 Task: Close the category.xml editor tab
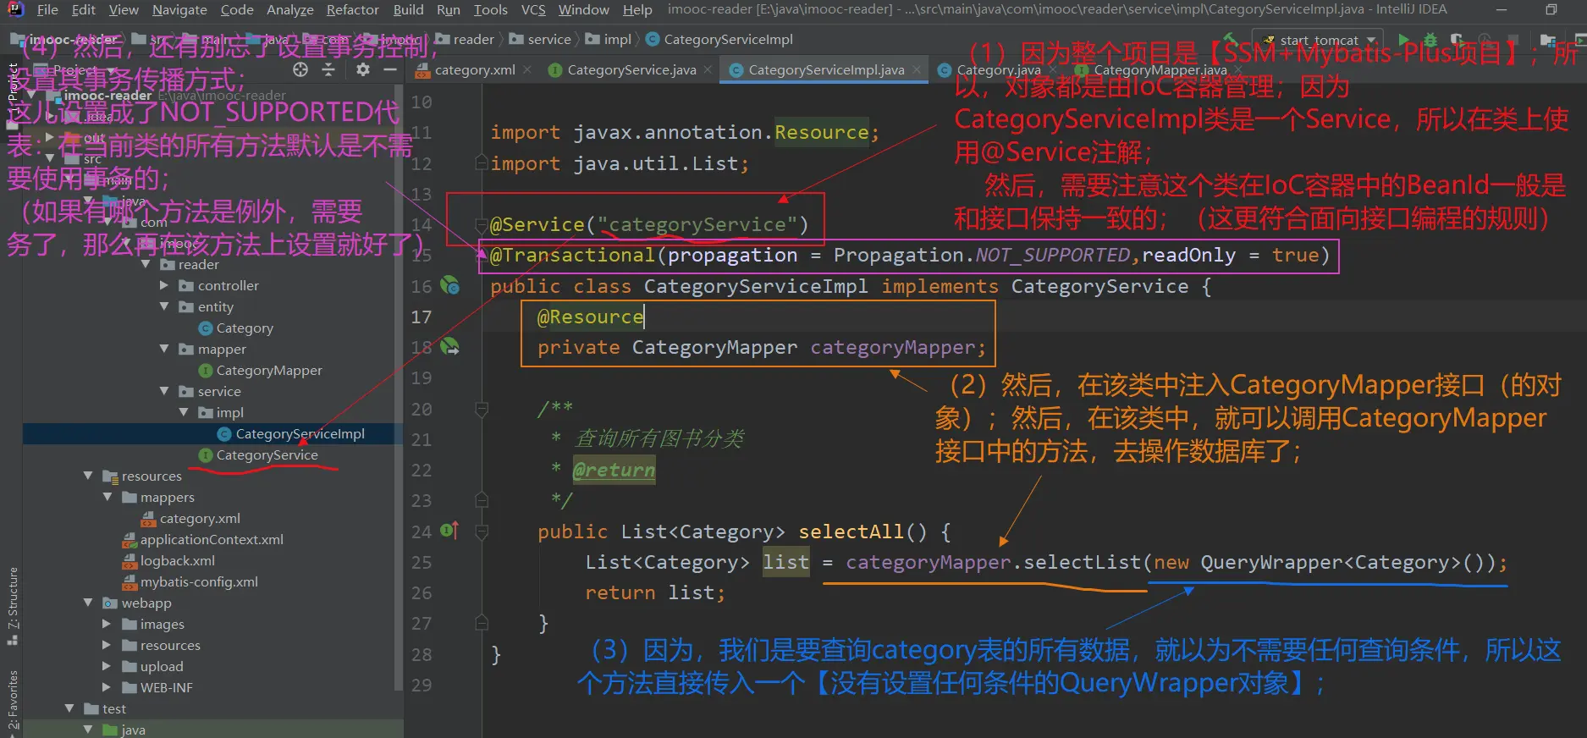(x=527, y=70)
